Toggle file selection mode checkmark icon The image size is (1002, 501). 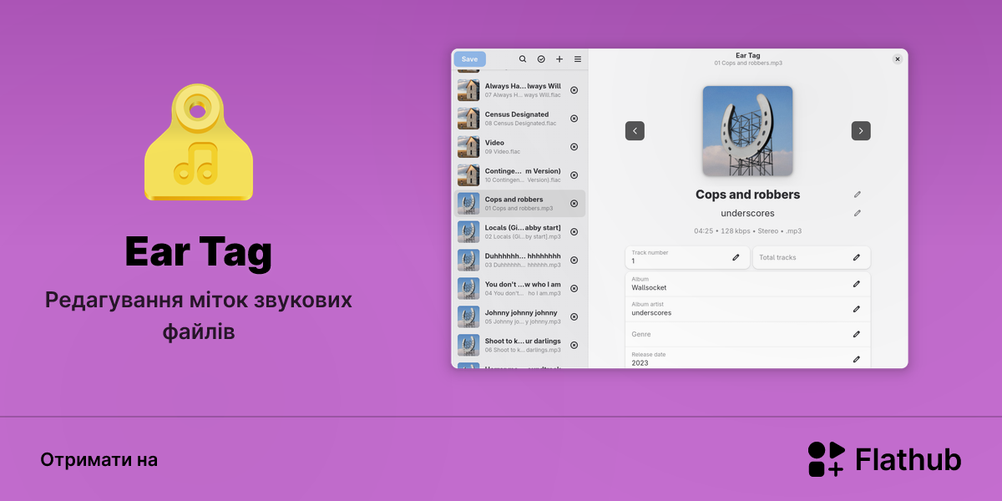coord(541,59)
